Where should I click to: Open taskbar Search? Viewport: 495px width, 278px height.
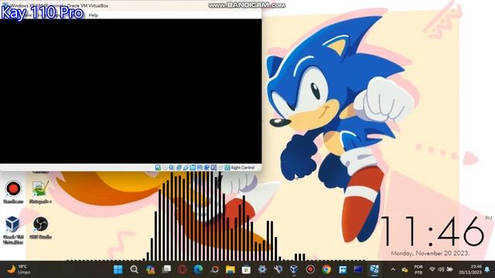click(x=134, y=270)
